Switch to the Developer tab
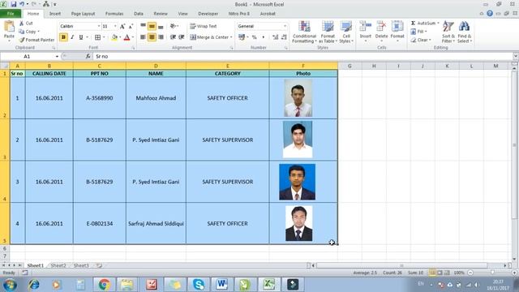 click(x=208, y=14)
